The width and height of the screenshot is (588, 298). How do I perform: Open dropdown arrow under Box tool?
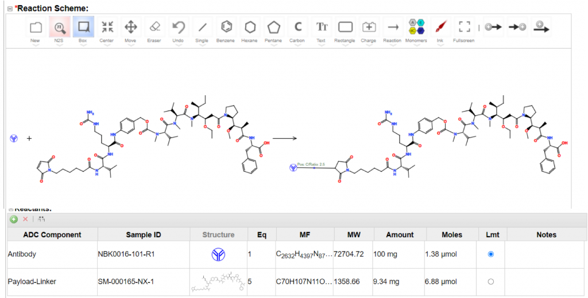(x=83, y=45)
